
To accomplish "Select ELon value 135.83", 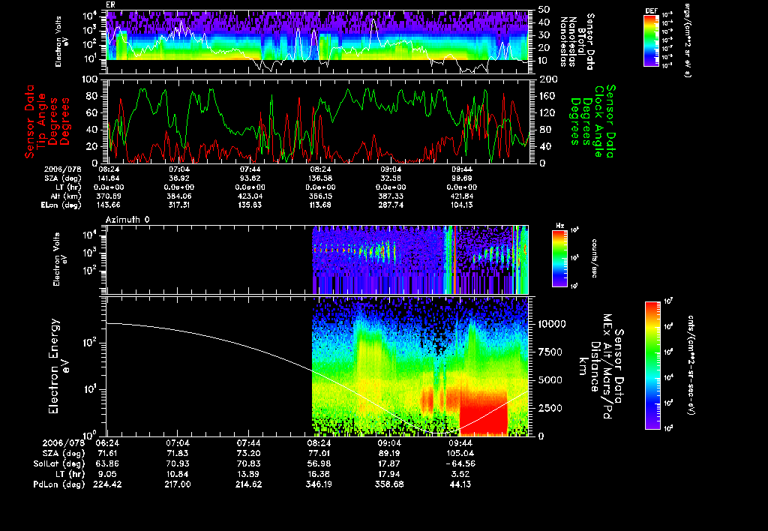I will click(x=250, y=205).
